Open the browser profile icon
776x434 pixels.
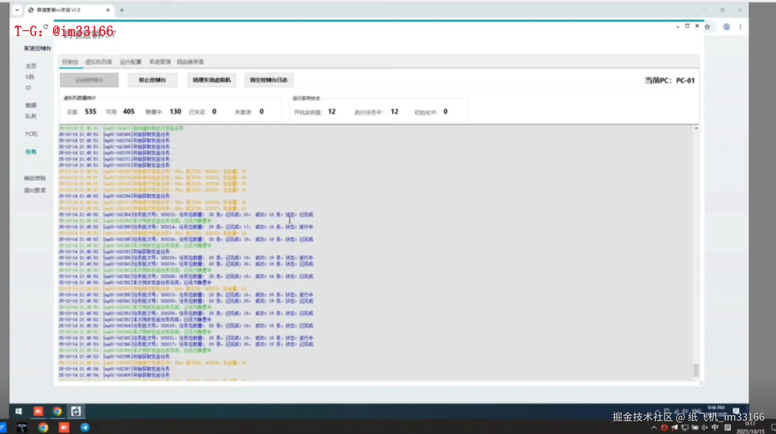point(727,27)
